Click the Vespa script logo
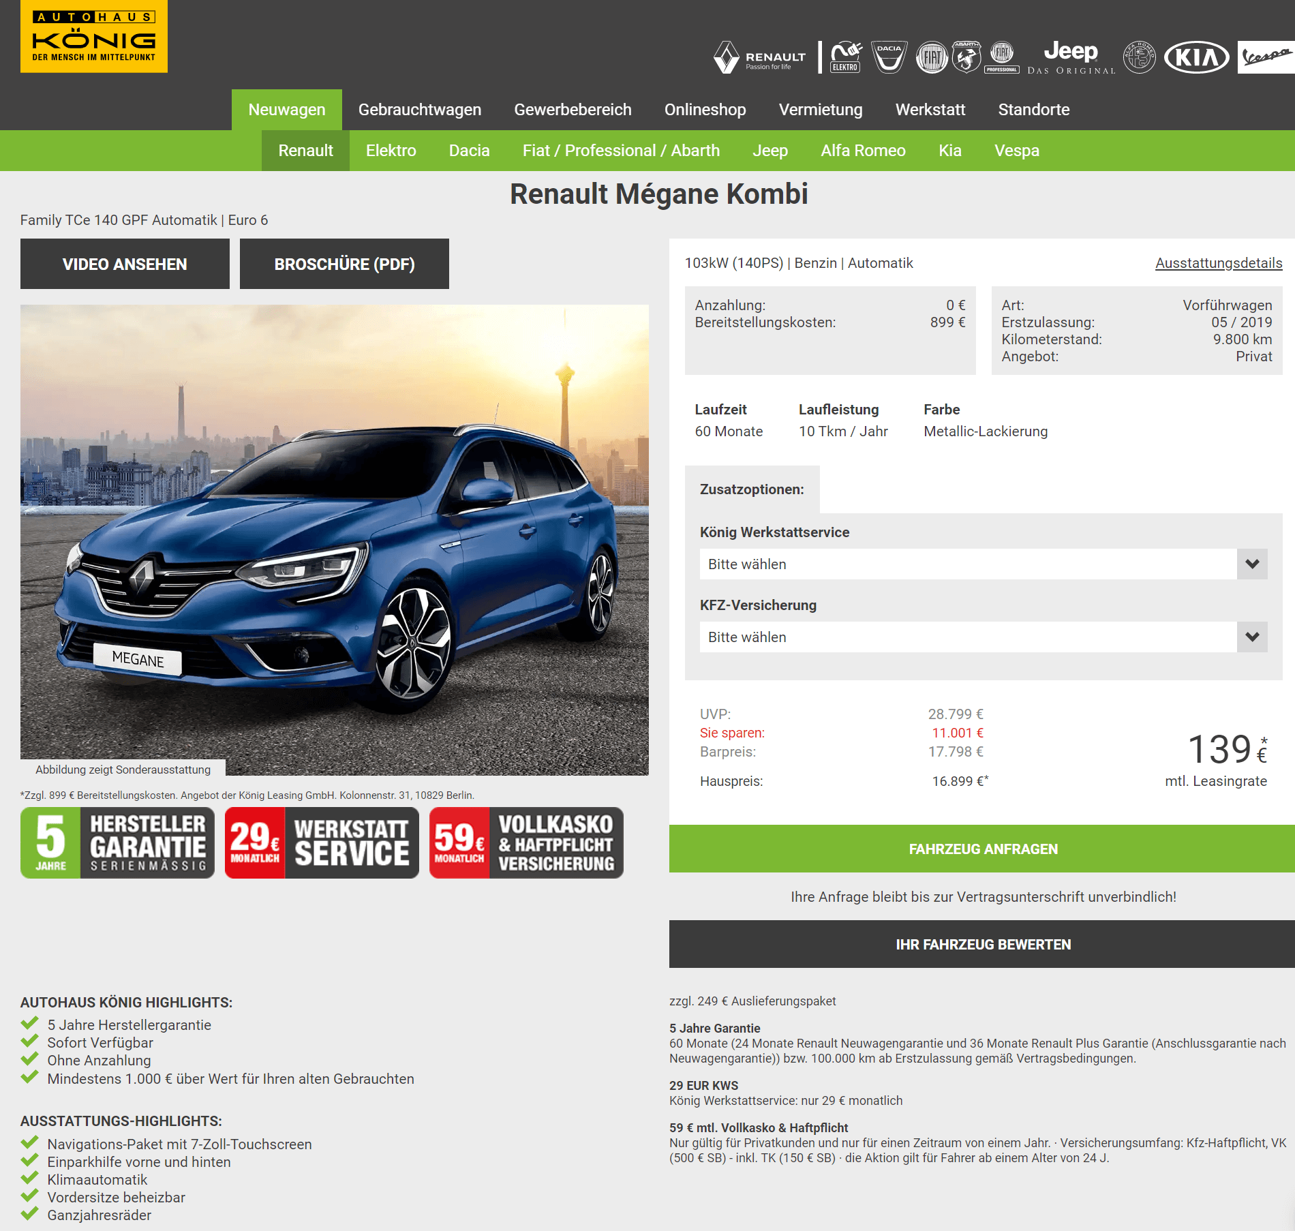The width and height of the screenshot is (1295, 1231). (x=1266, y=57)
